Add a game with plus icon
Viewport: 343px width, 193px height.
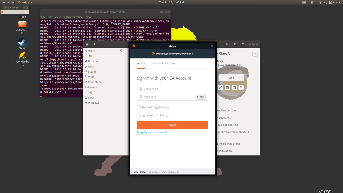pyautogui.click(x=95, y=44)
